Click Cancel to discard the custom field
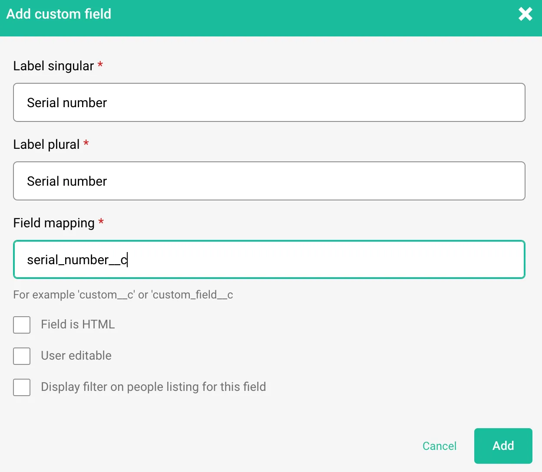 (439, 446)
